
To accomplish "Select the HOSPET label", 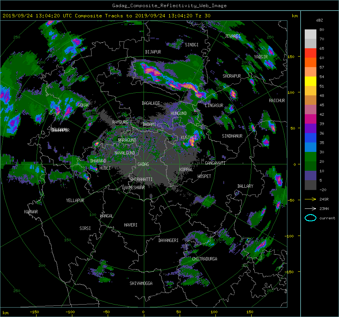I will click(204, 176).
